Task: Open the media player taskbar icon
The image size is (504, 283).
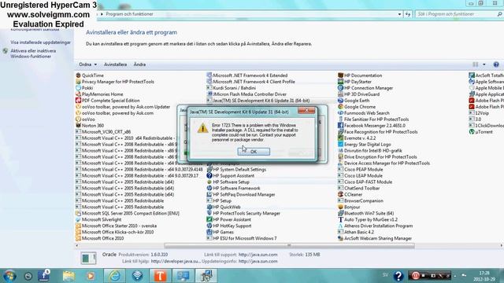Action: [x=91, y=276]
